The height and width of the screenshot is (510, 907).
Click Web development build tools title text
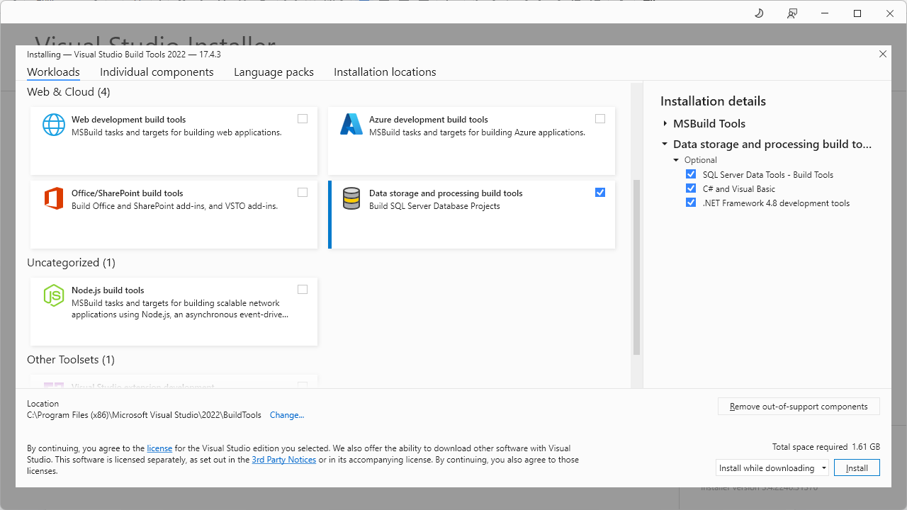pos(129,120)
